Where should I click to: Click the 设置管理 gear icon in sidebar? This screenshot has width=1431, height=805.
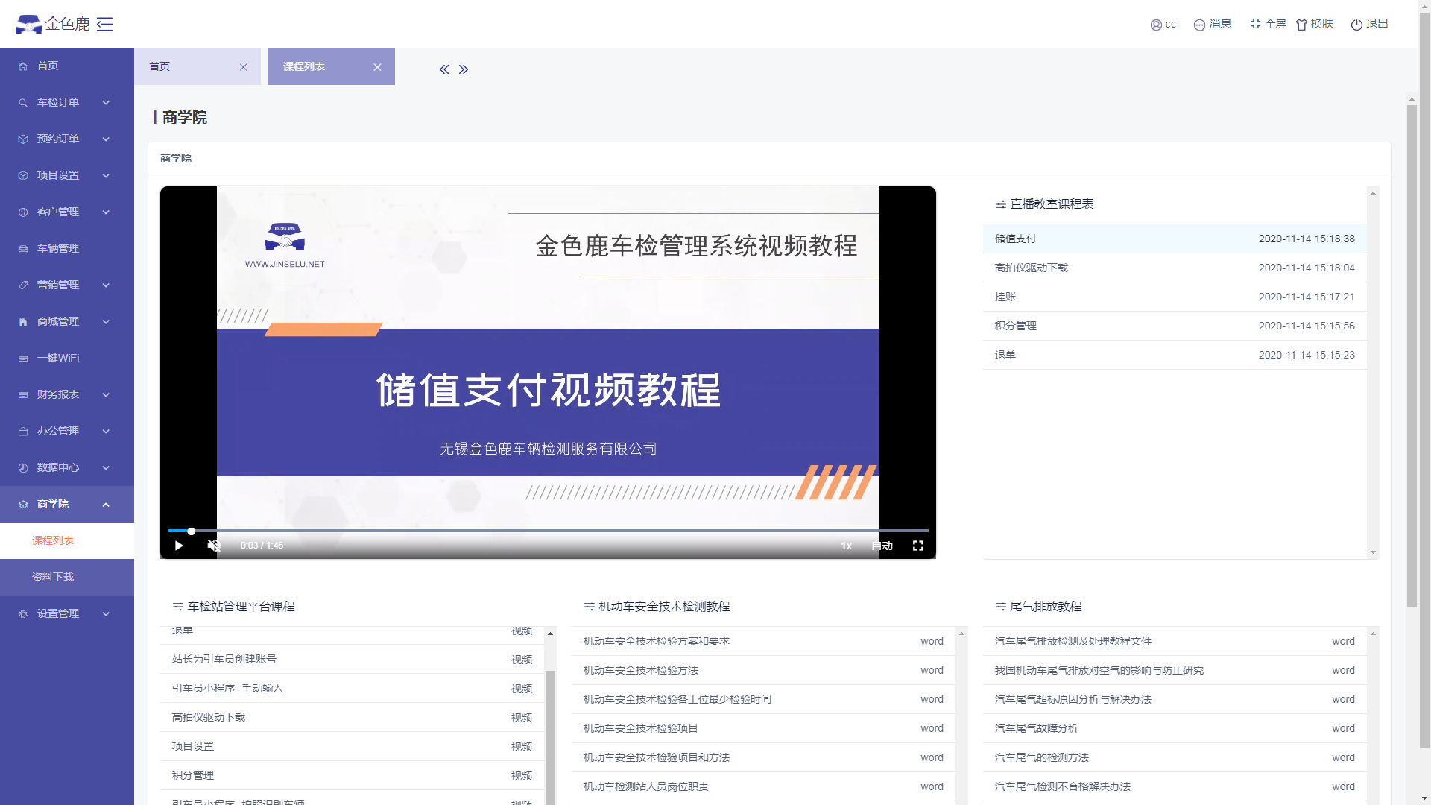pyautogui.click(x=23, y=614)
